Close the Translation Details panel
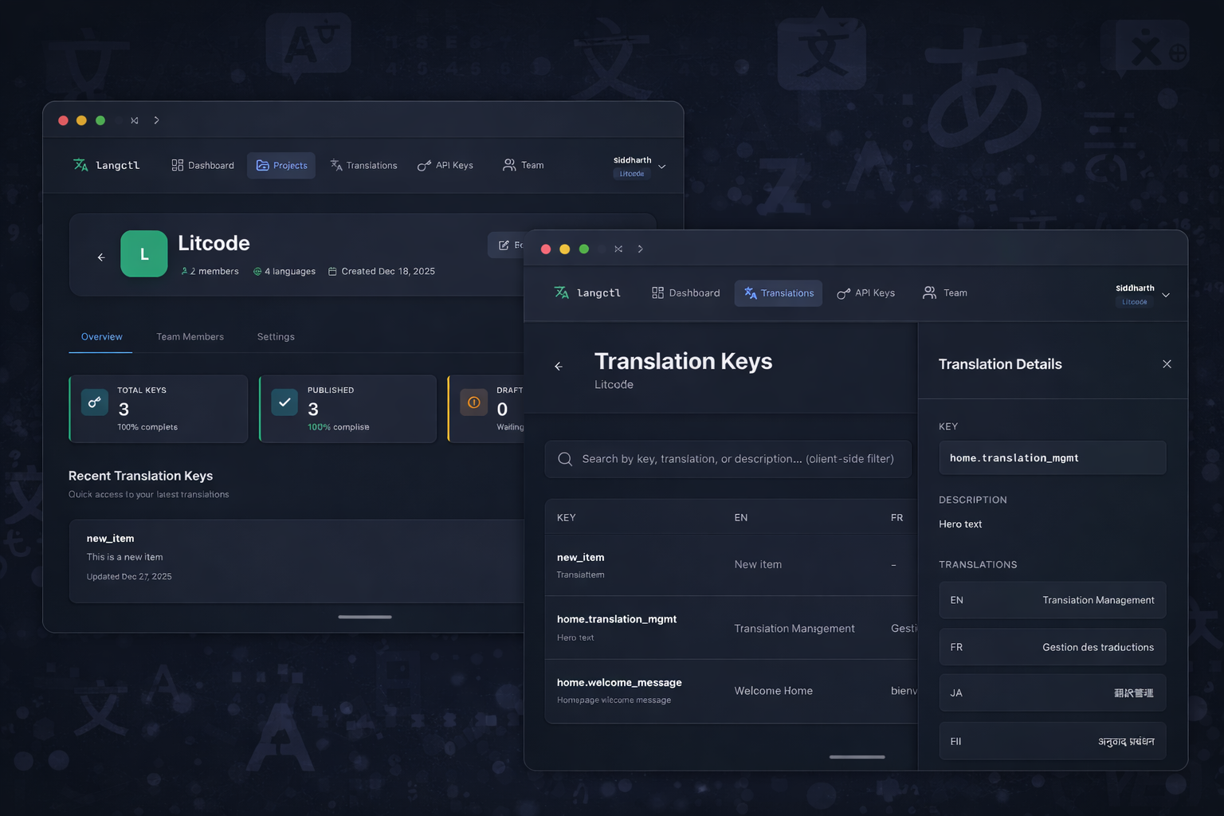 (x=1167, y=364)
